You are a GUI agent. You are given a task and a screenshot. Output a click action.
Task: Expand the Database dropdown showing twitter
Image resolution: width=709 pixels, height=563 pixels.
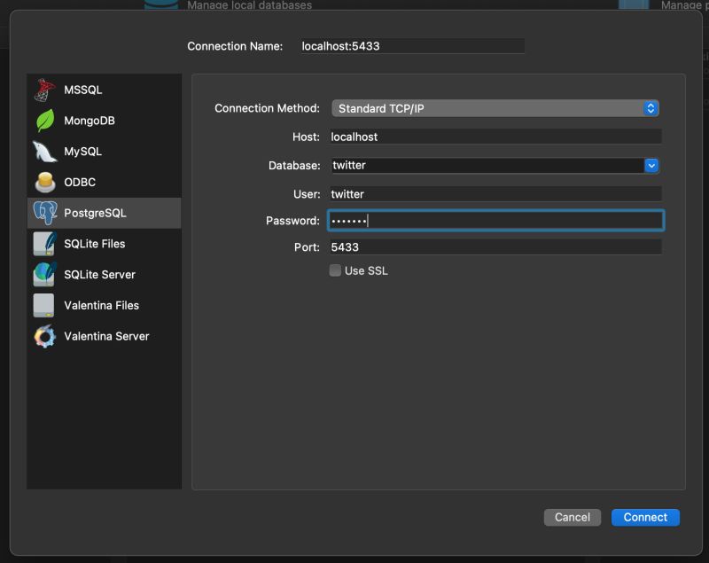point(653,165)
